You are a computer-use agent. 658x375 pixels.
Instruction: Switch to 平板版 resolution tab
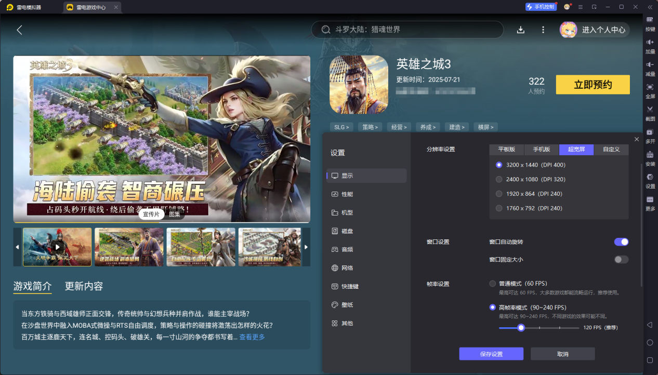(x=507, y=150)
